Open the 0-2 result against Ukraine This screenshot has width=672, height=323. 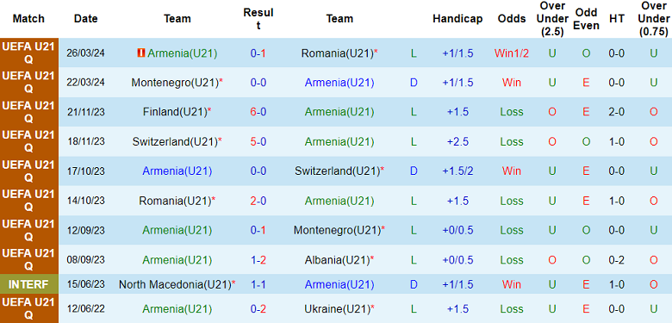click(x=258, y=309)
